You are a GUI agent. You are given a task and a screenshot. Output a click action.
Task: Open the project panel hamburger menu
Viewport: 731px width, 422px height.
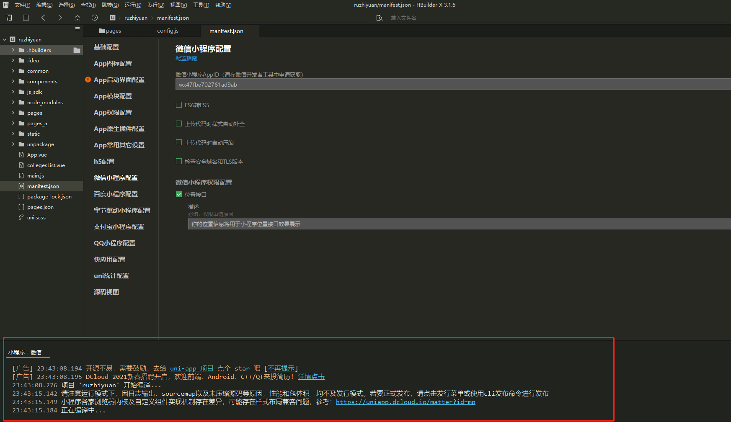pyautogui.click(x=77, y=28)
